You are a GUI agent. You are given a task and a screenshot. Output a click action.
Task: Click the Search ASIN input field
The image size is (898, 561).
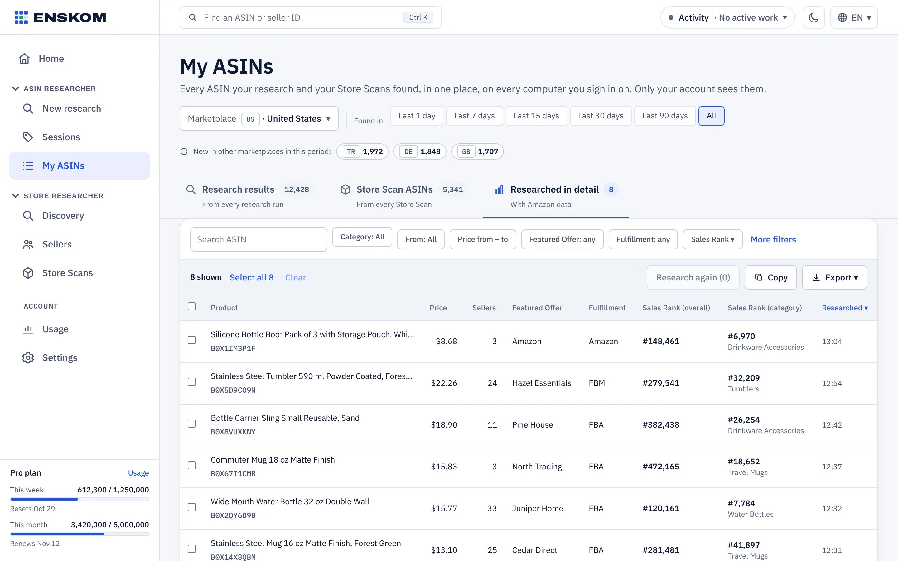tap(258, 240)
